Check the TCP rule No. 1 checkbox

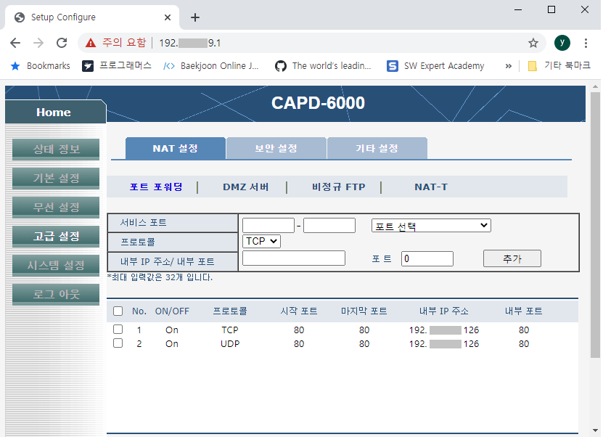coord(118,329)
